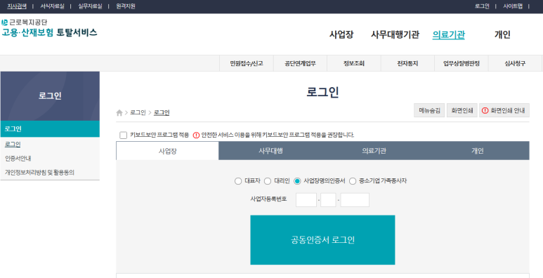Click last 사업자등록번호 input box

point(355,200)
